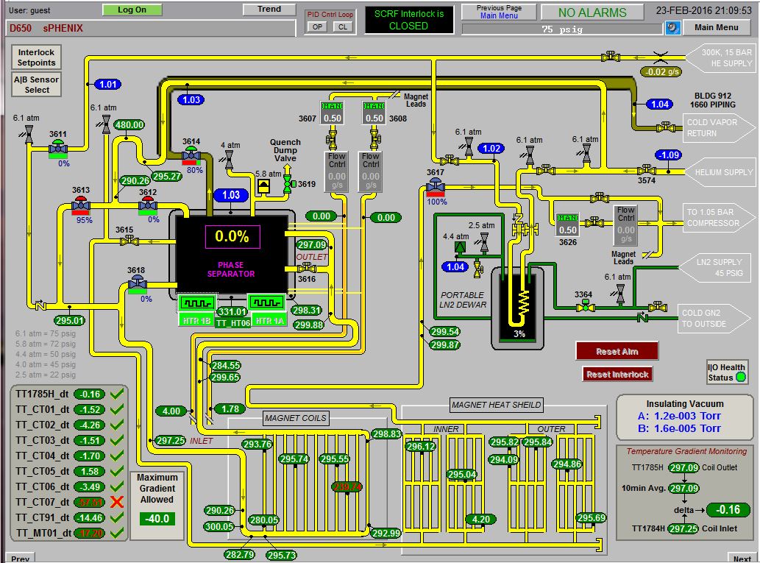Click the Log On button
The image size is (760, 563).
pyautogui.click(x=132, y=10)
